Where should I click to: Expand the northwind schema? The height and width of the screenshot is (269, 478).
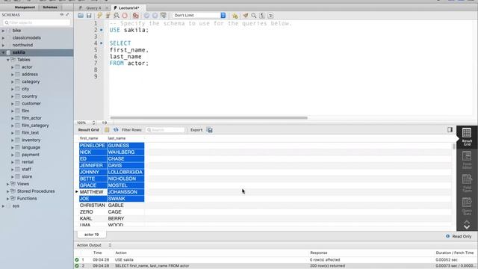point(3,45)
